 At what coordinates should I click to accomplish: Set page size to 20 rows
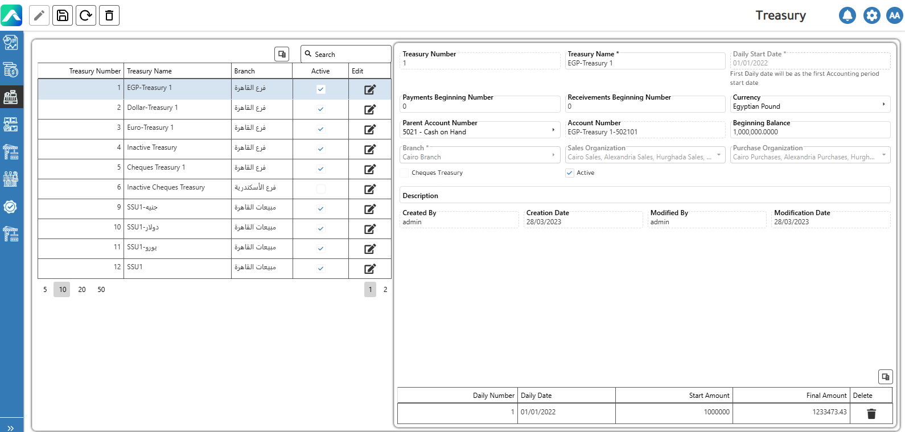(x=82, y=290)
